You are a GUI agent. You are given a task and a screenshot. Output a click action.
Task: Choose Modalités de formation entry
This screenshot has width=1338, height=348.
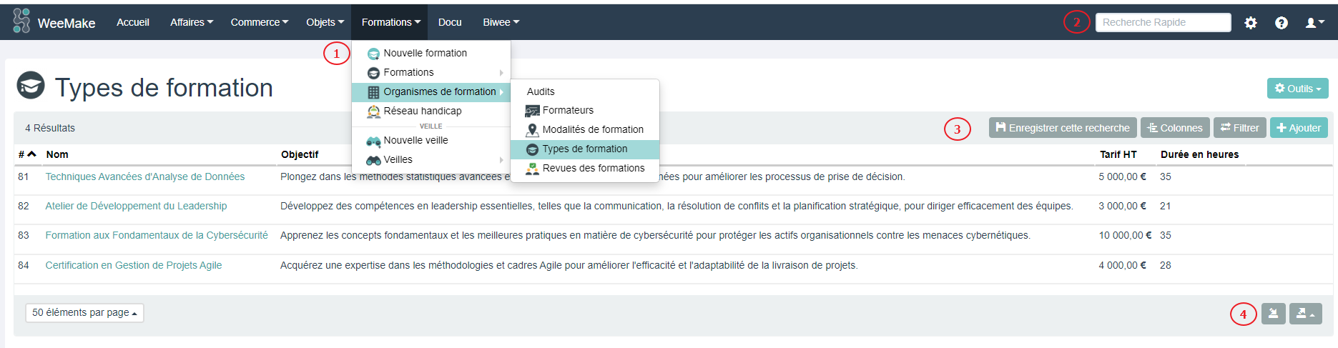592,129
